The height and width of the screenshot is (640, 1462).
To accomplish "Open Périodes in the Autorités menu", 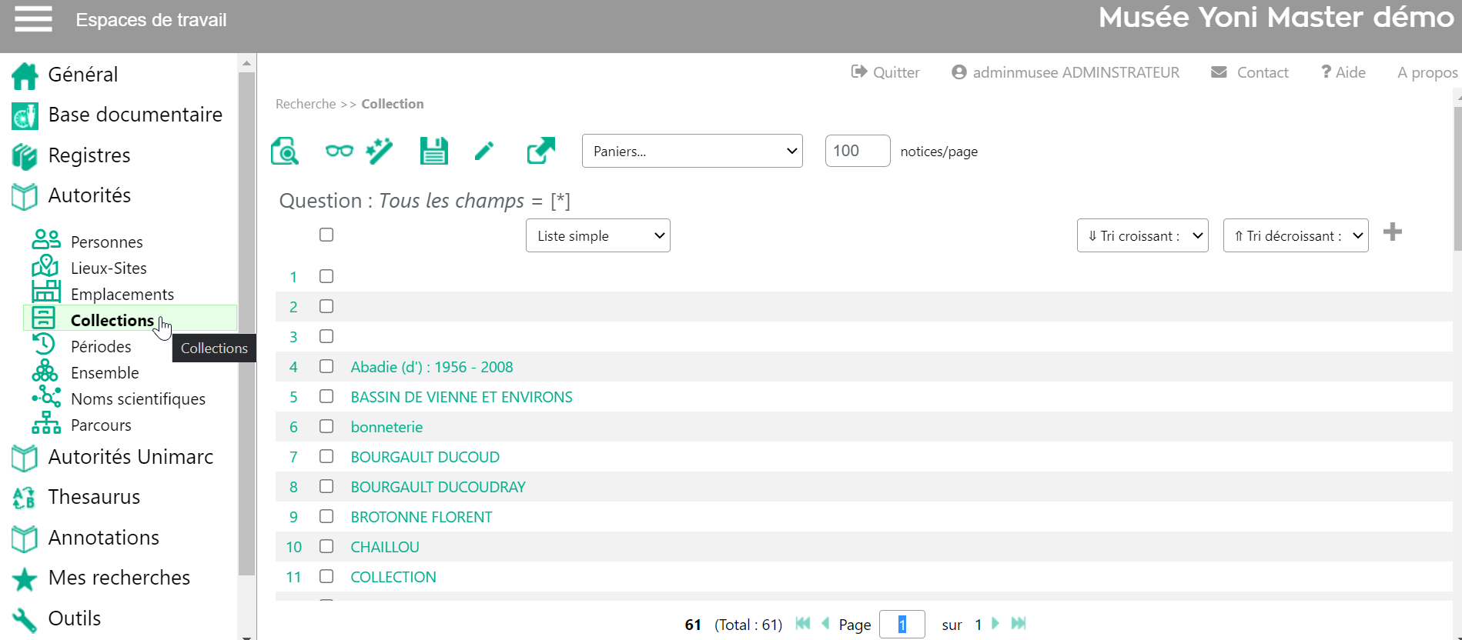I will point(101,347).
